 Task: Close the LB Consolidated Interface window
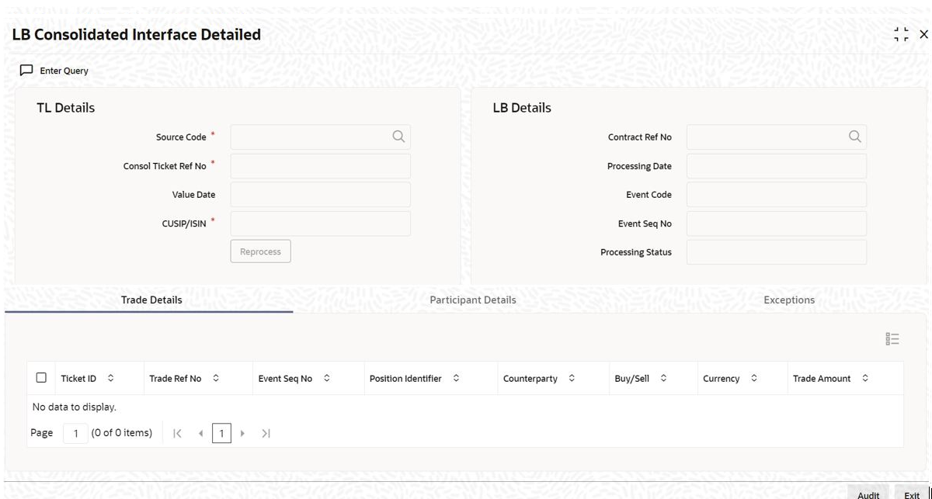point(923,34)
